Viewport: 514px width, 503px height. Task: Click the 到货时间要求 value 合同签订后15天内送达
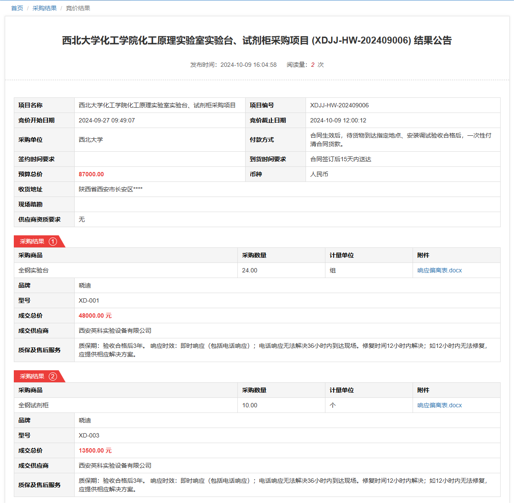(341, 159)
